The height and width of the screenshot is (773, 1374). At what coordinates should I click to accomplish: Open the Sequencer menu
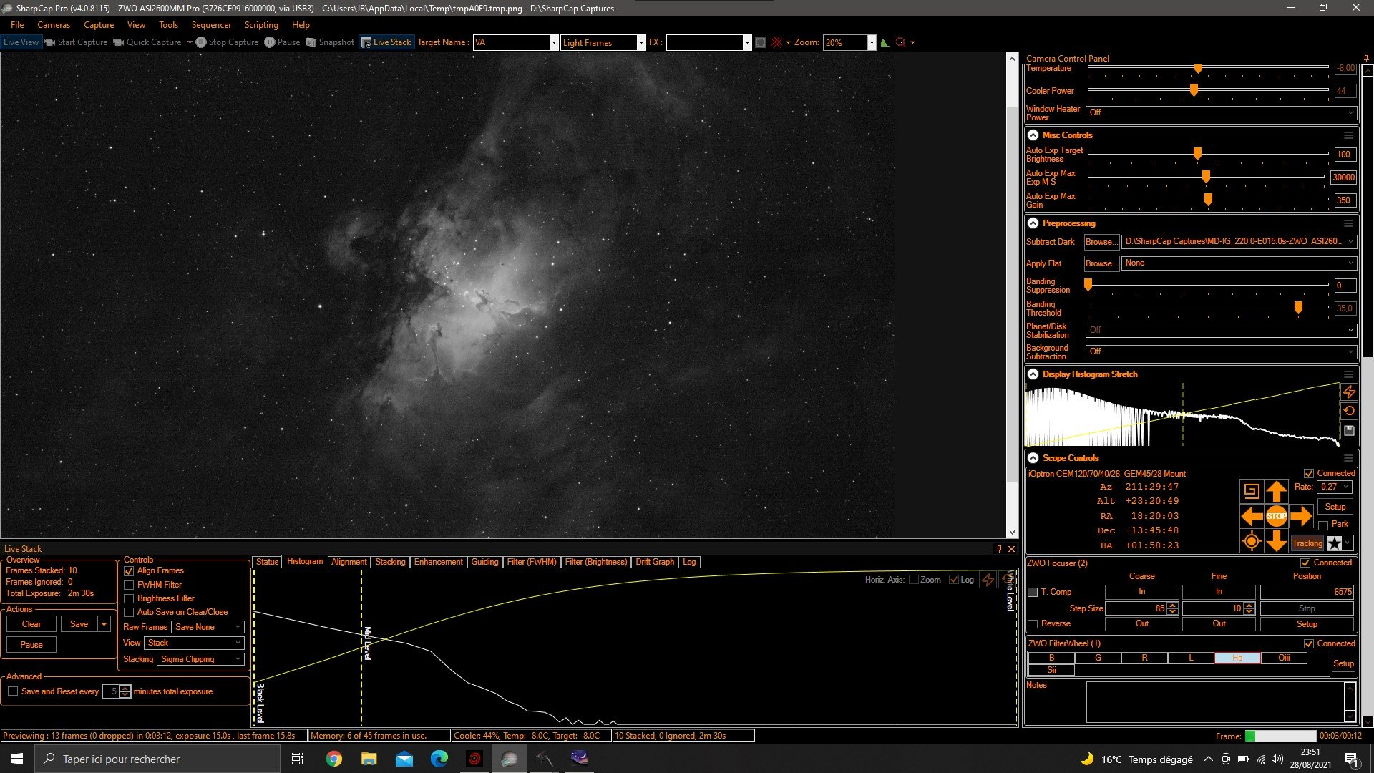(x=211, y=25)
